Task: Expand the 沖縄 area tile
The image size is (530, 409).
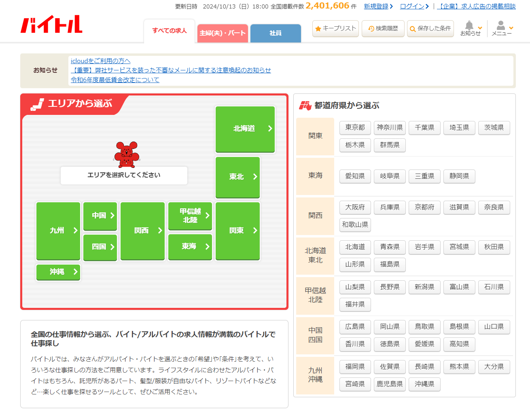Action: pyautogui.click(x=58, y=272)
